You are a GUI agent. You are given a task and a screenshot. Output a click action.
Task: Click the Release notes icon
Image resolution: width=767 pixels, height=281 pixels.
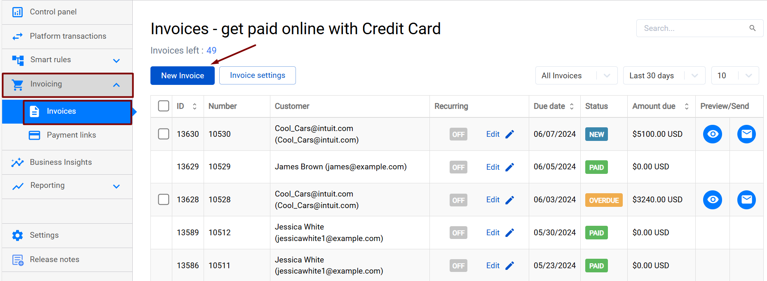[x=18, y=260]
